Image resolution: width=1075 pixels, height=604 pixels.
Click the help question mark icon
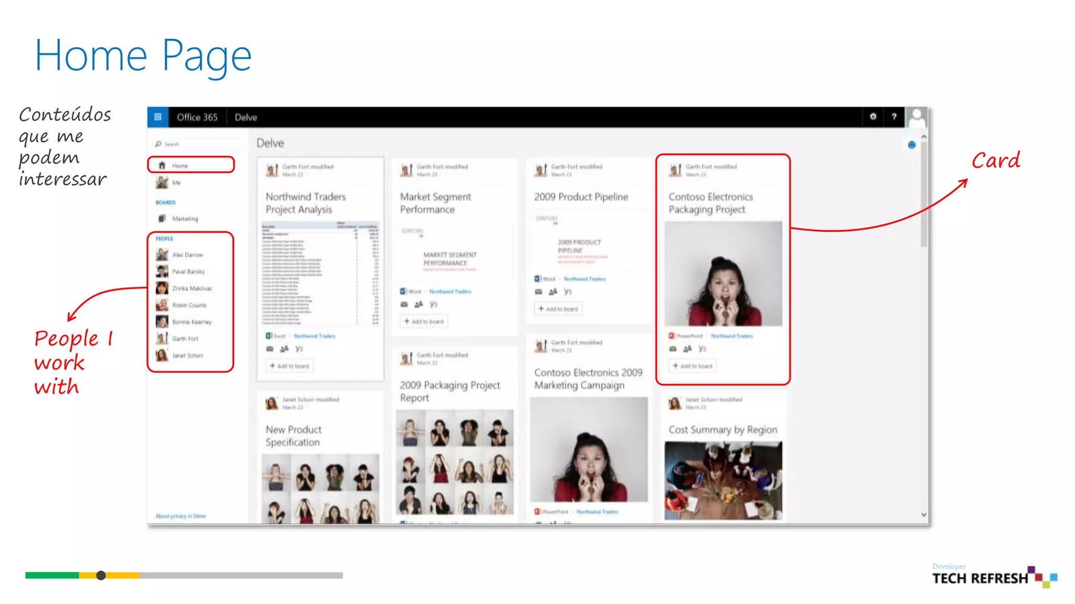894,117
